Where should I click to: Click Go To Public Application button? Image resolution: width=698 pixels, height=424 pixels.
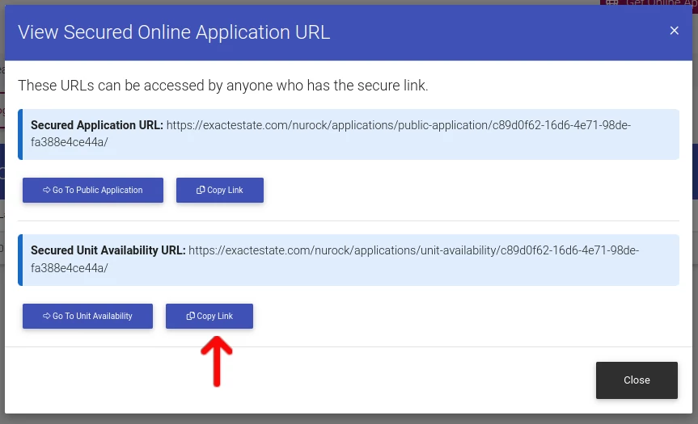(93, 191)
